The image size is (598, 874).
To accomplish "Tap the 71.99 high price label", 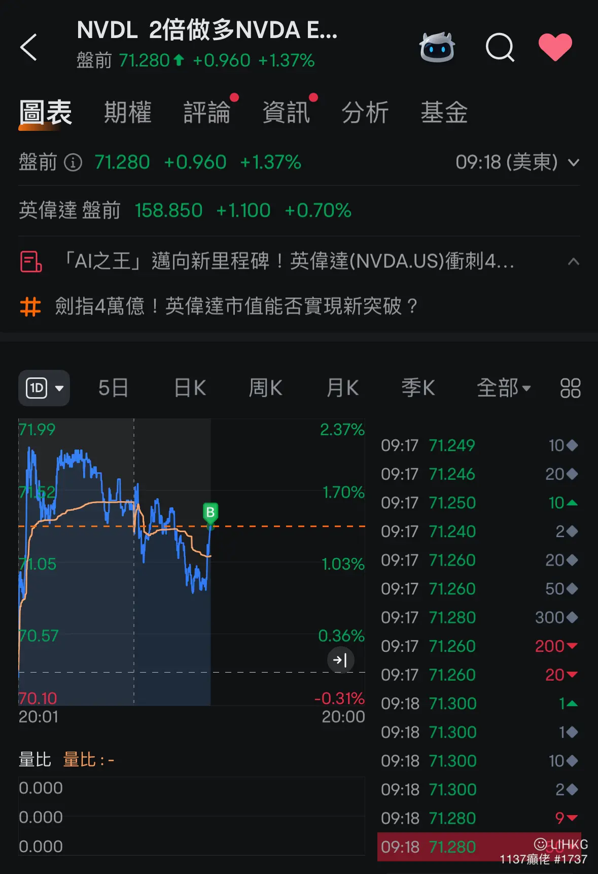I will (37, 430).
